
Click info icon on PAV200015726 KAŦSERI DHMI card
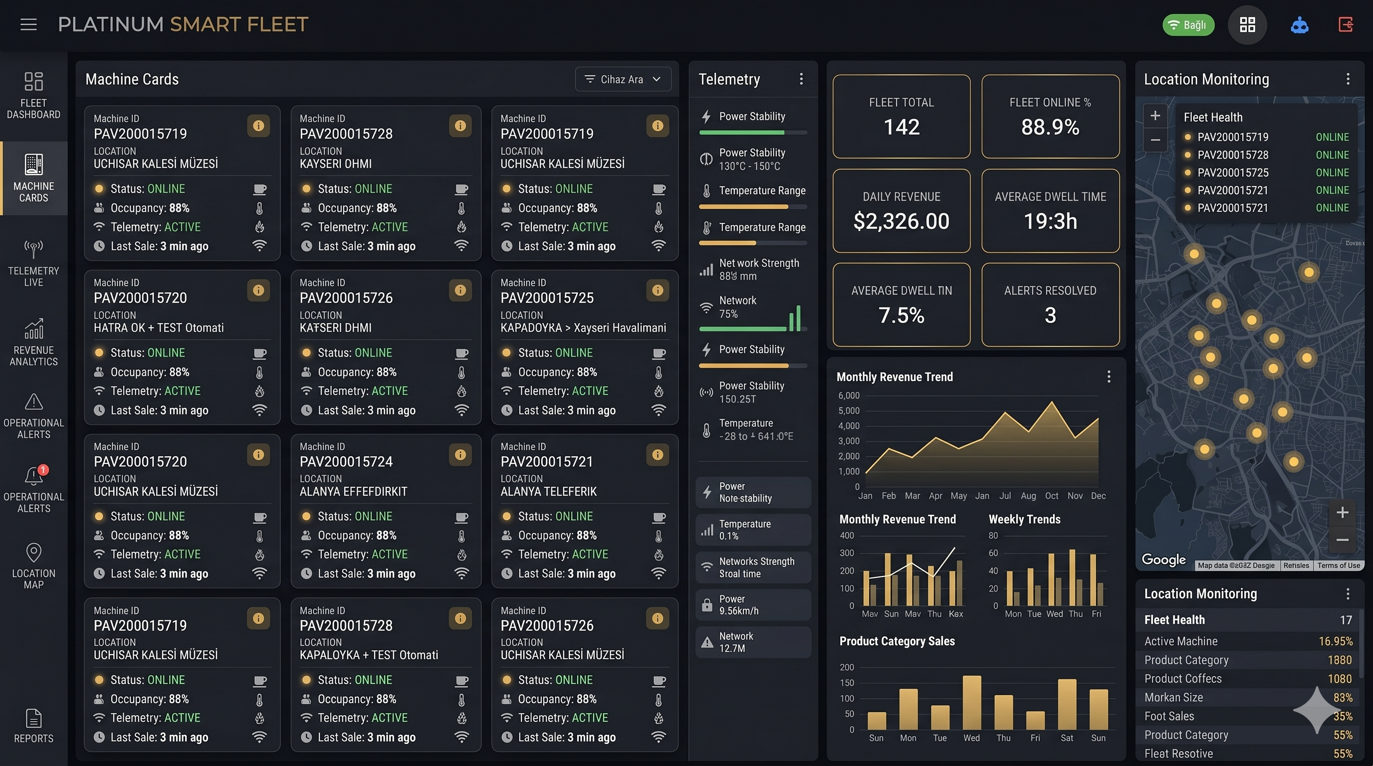(460, 290)
